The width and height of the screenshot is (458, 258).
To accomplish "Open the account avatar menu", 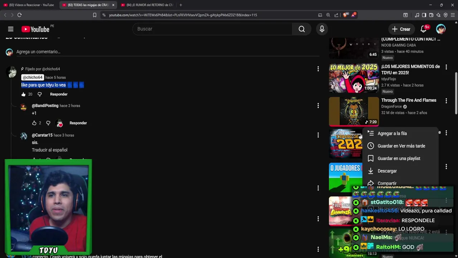I will [x=441, y=29].
